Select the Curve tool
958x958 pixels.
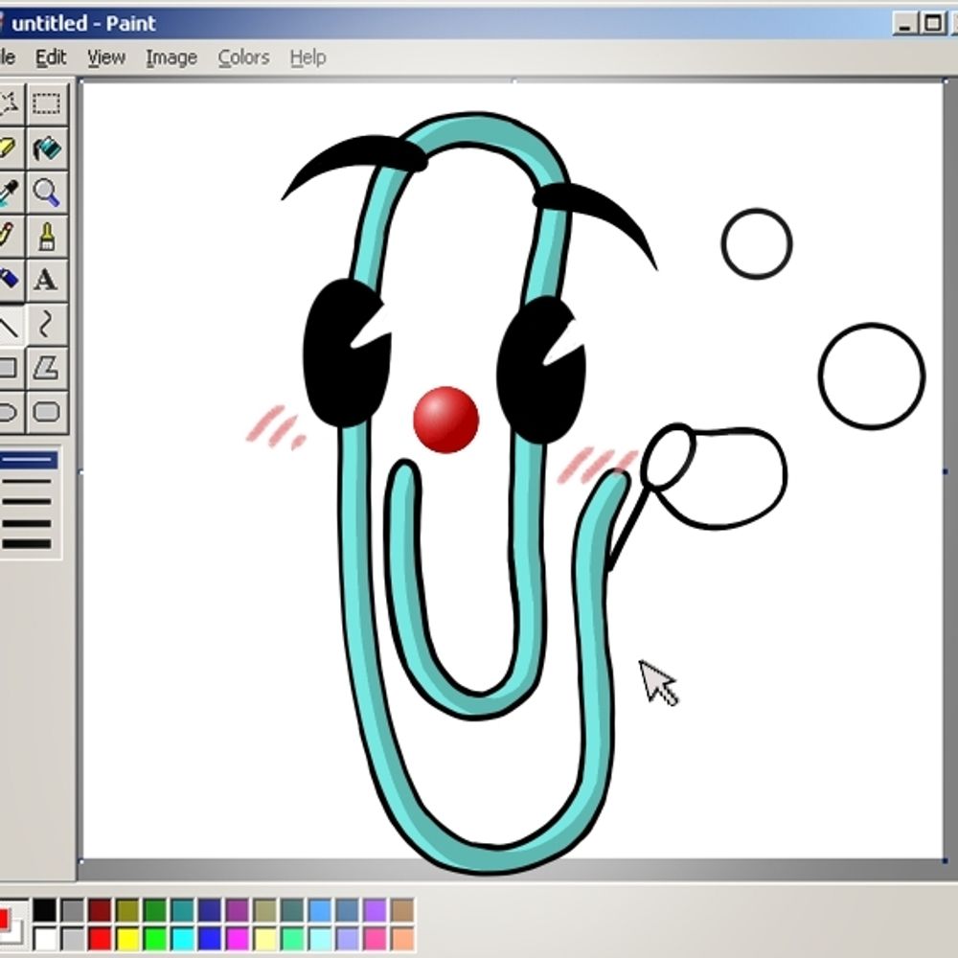(47, 325)
